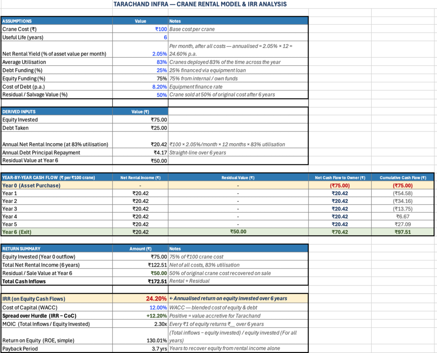Select the IRR 24.20% result cell
Screen dimensions: 437x353
(156, 298)
